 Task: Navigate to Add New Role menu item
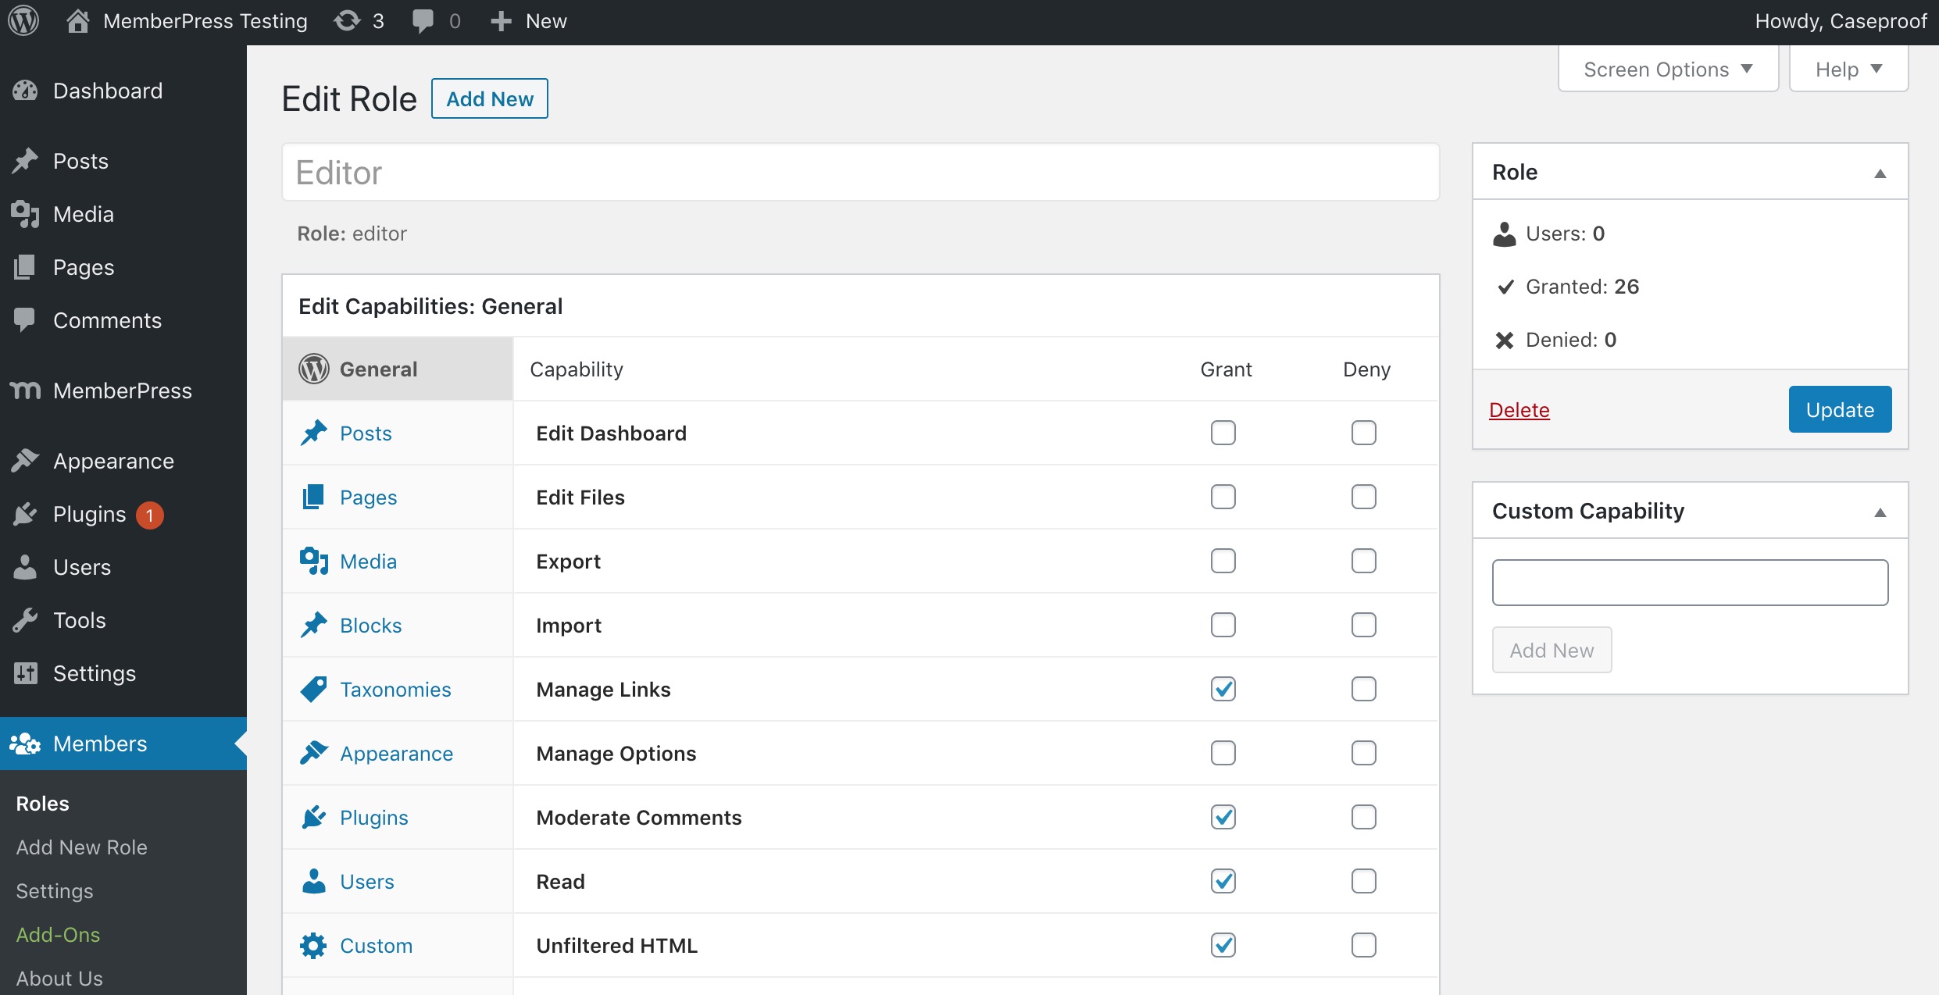point(81,845)
